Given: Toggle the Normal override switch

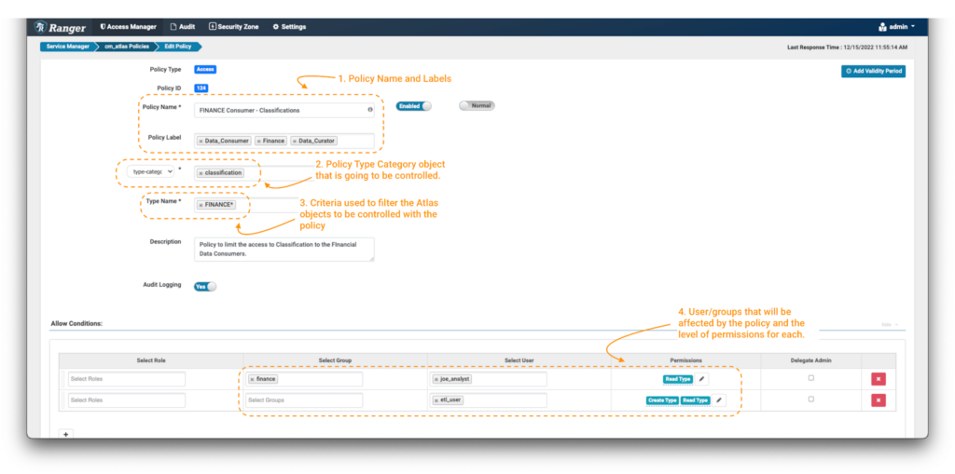Looking at the screenshot, I should [477, 106].
